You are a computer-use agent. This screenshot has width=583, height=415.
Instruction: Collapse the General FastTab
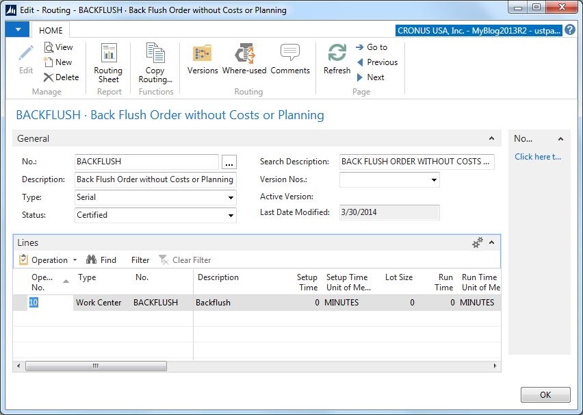tap(491, 138)
